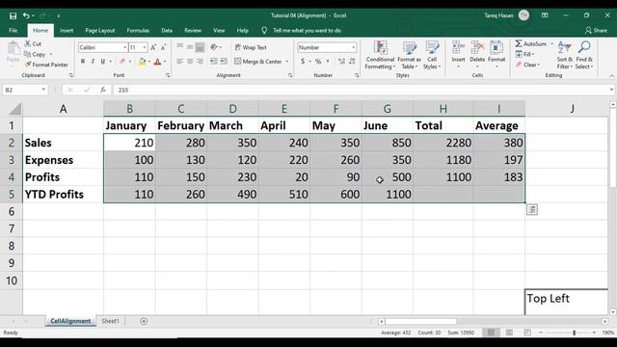
Task: Open the Clear menu in Editing group
Action: (527, 65)
